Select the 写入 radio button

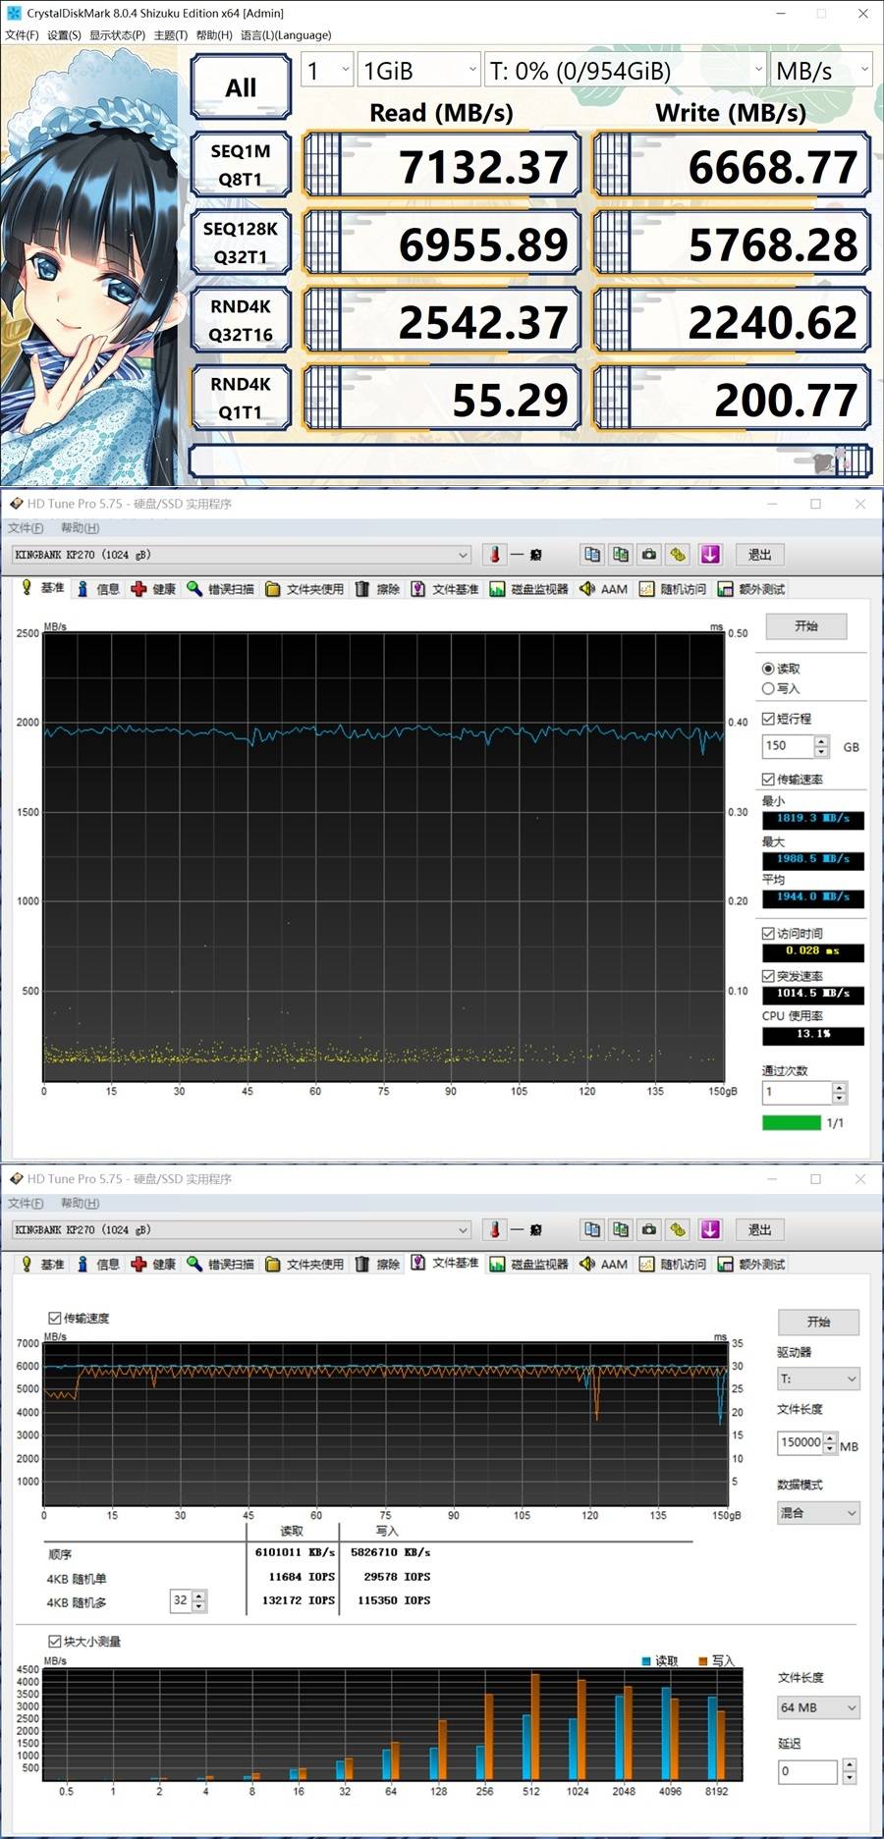(768, 688)
